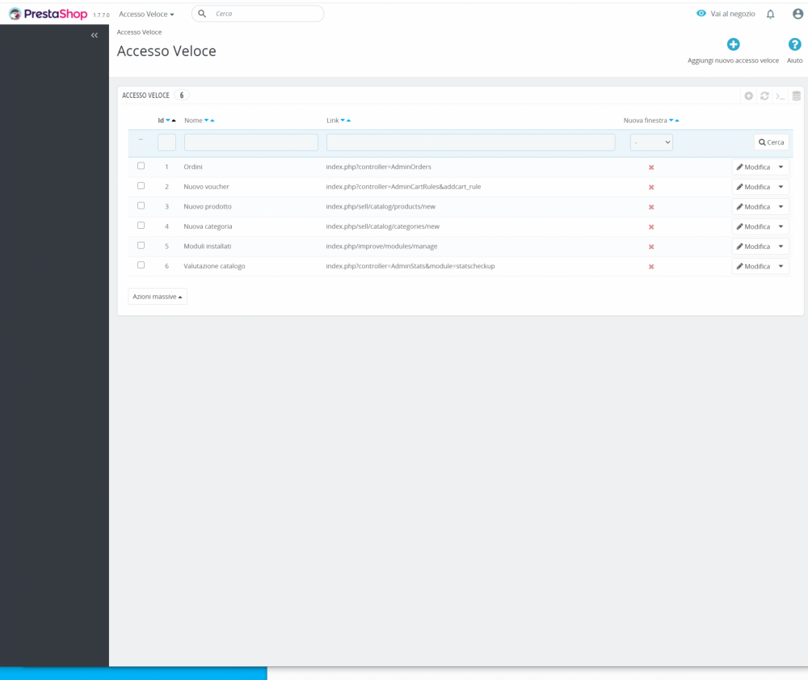Click link text index.php/improve/modules/manage

click(381, 247)
